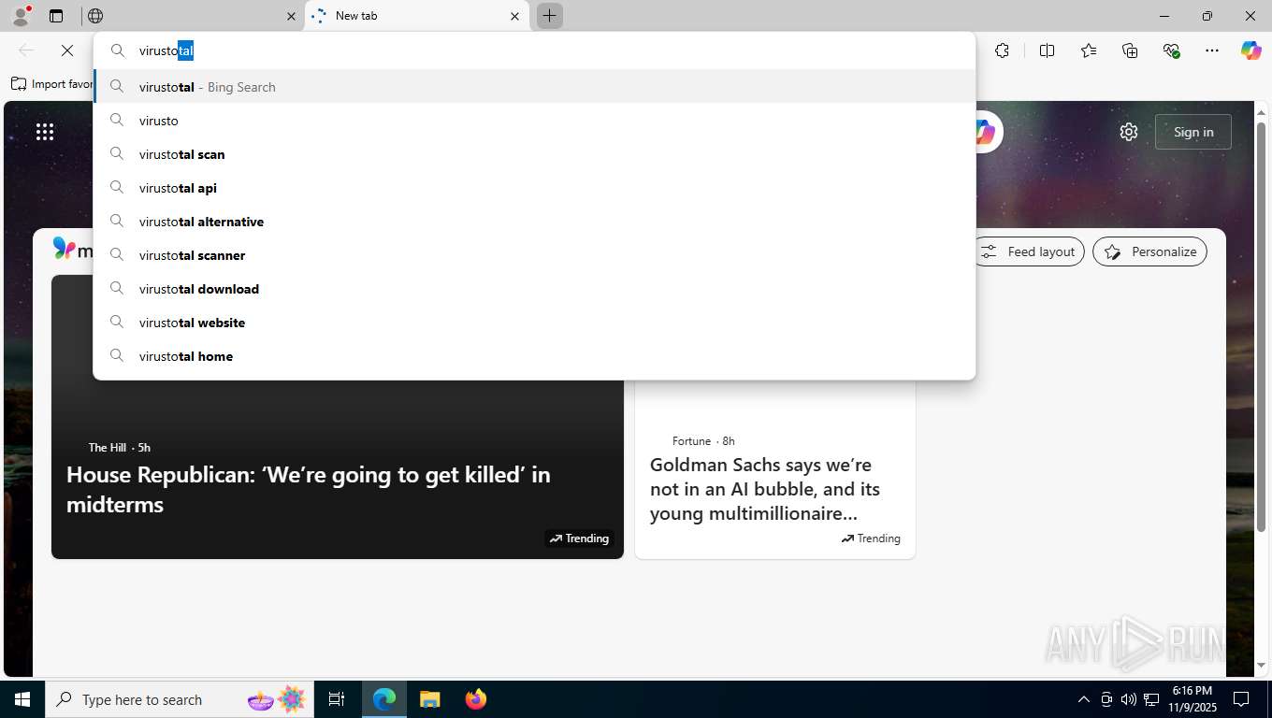Open the page settings gear

[1129, 132]
